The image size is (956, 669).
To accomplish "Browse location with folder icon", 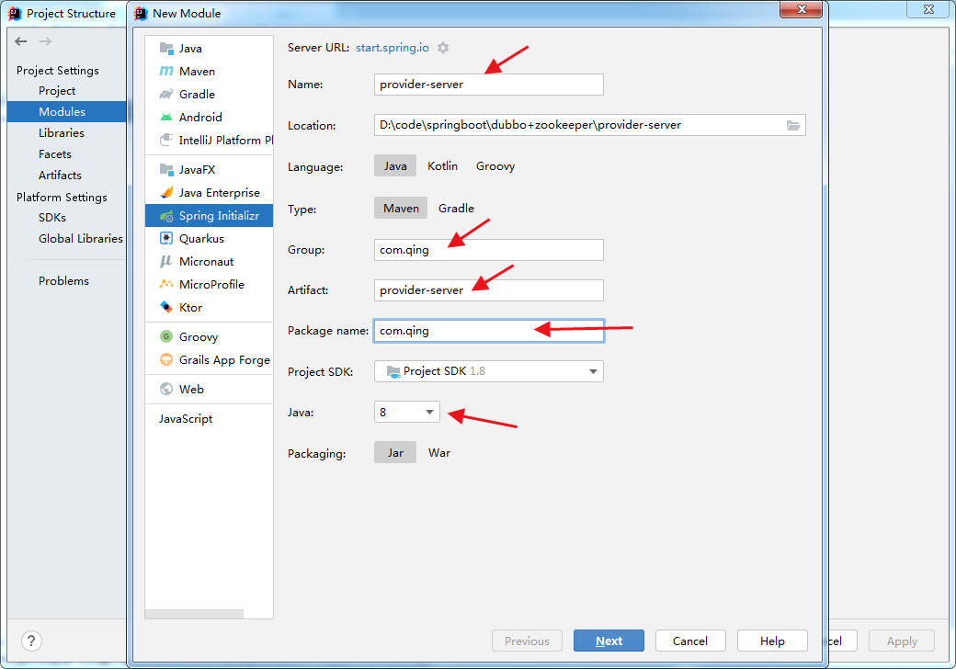I will click(x=792, y=126).
